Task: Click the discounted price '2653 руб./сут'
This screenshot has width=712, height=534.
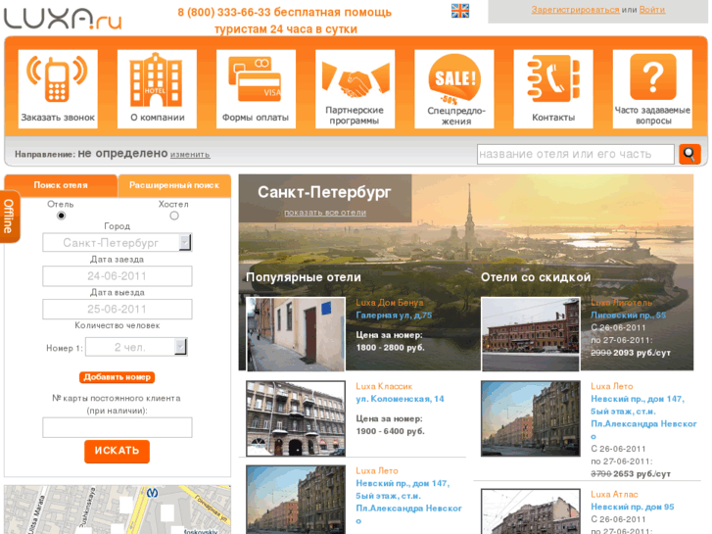Action: point(641,474)
